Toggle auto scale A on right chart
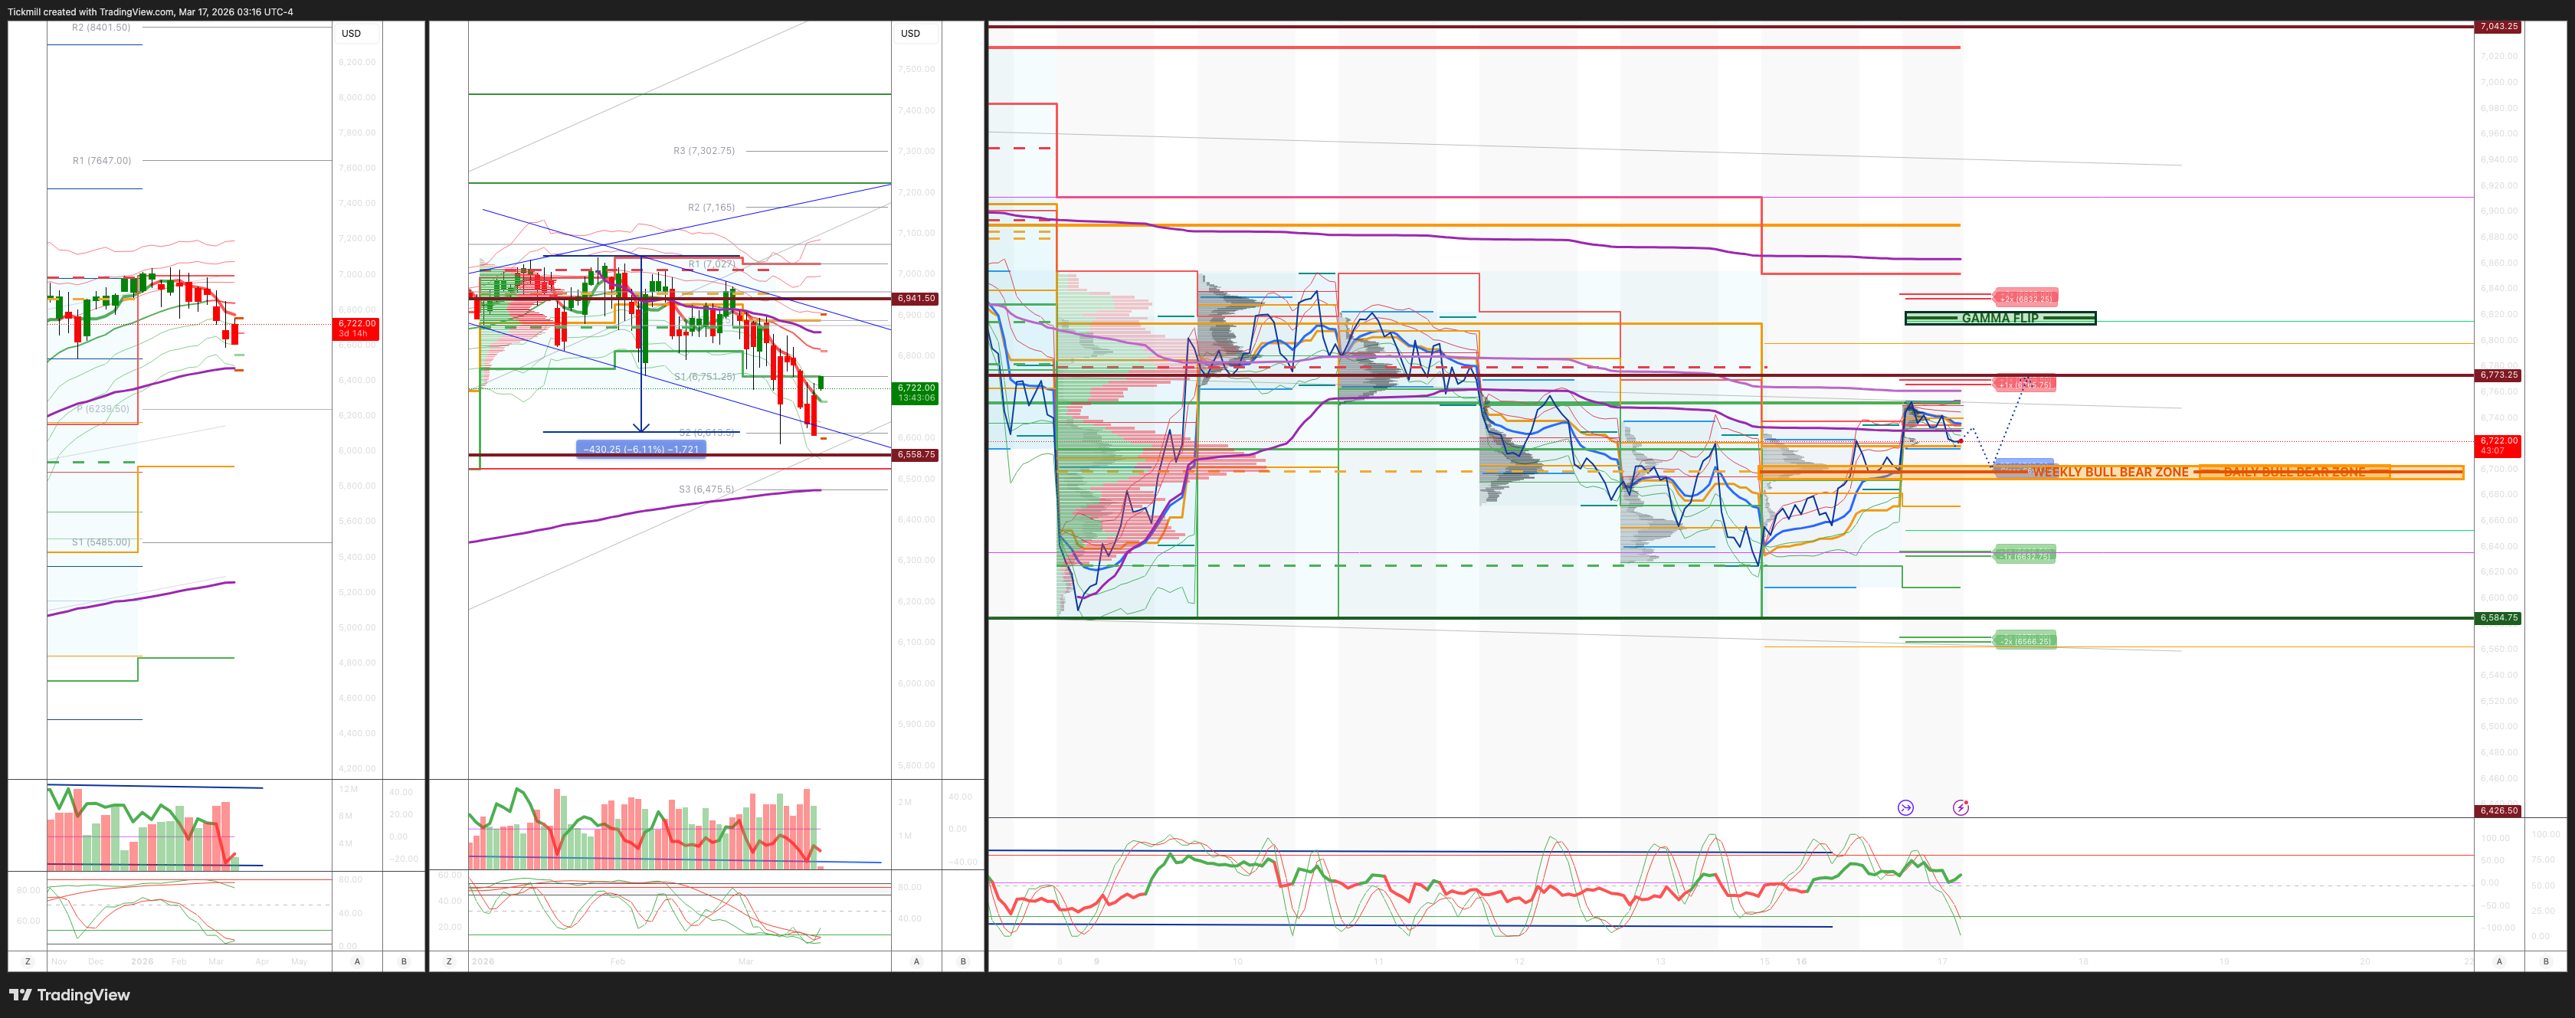2575x1018 pixels. tap(2499, 961)
